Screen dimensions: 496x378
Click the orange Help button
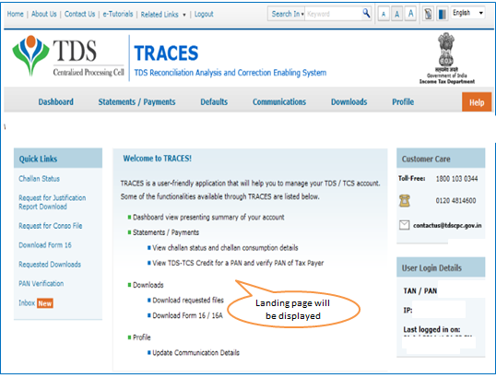[x=477, y=102]
